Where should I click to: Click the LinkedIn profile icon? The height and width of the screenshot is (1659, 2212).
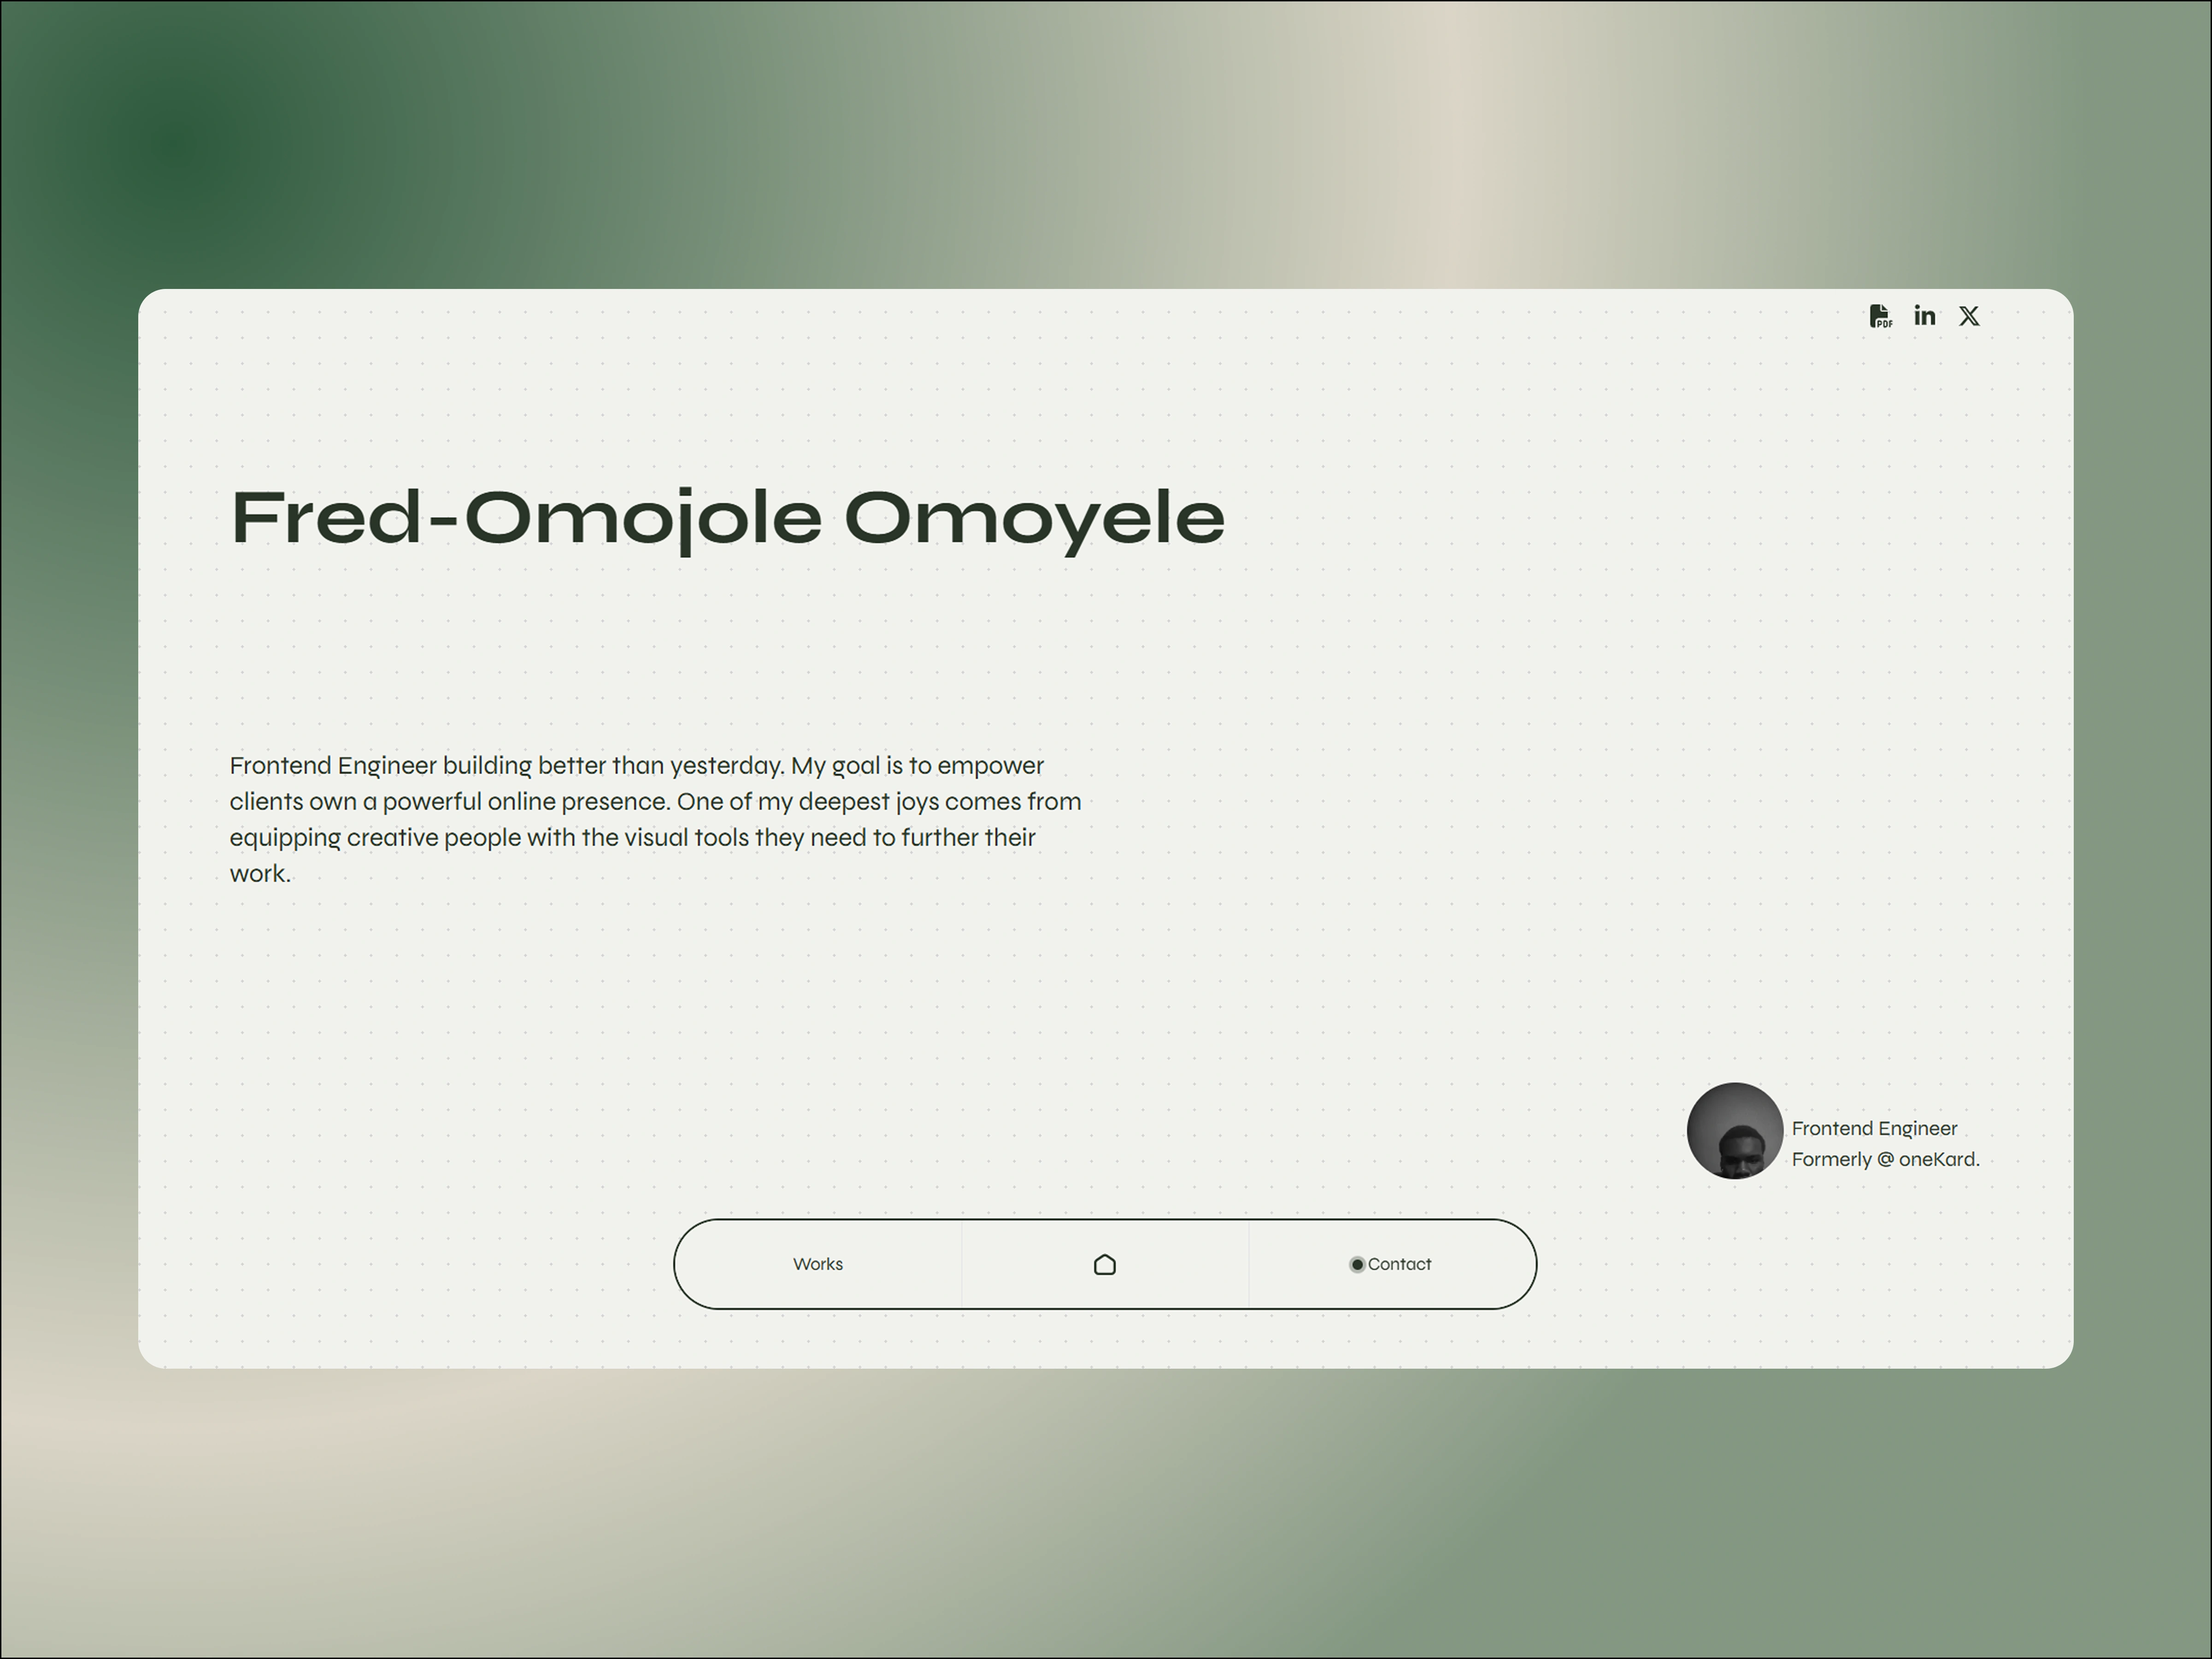pyautogui.click(x=1925, y=316)
